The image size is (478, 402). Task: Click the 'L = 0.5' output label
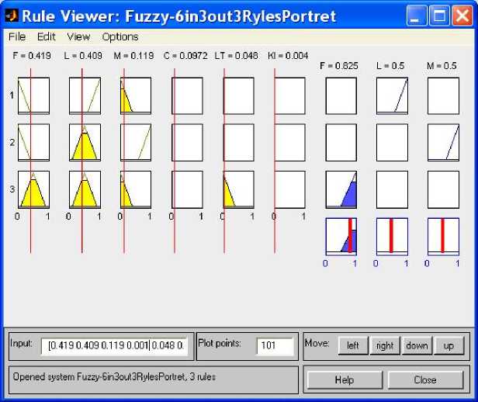[x=390, y=66]
